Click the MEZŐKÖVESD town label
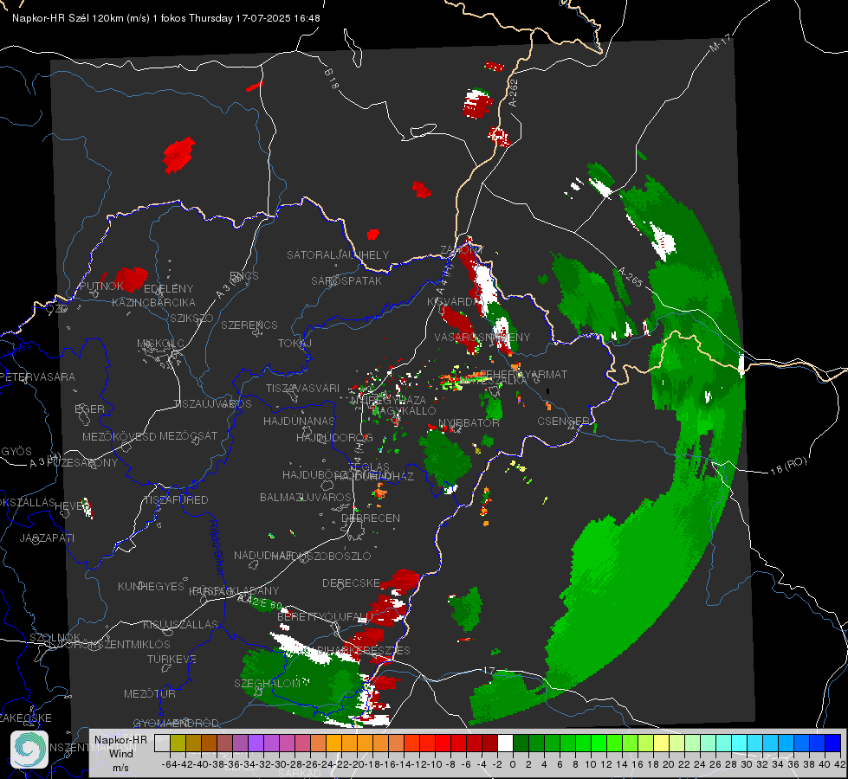 (120, 436)
